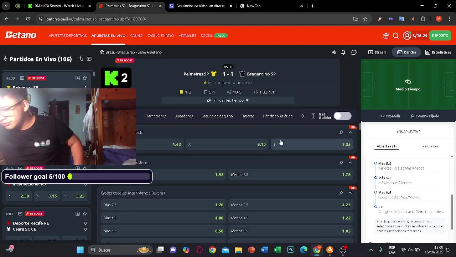Open the Hándicap Asiático tab
The image size is (456, 257).
coord(278,116)
